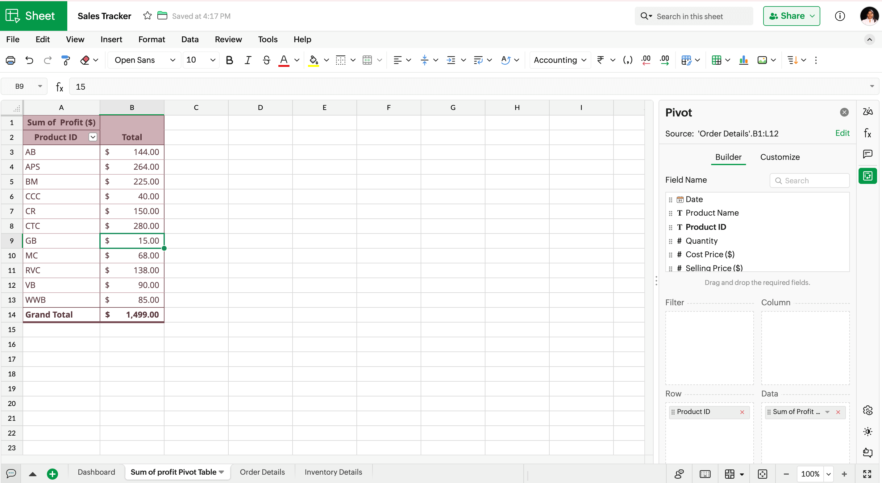
Task: Toggle full screen mode icon
Action: coord(867,474)
